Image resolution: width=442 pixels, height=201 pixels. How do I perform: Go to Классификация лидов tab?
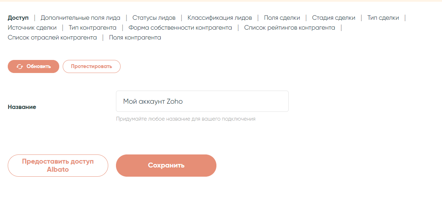(x=220, y=18)
